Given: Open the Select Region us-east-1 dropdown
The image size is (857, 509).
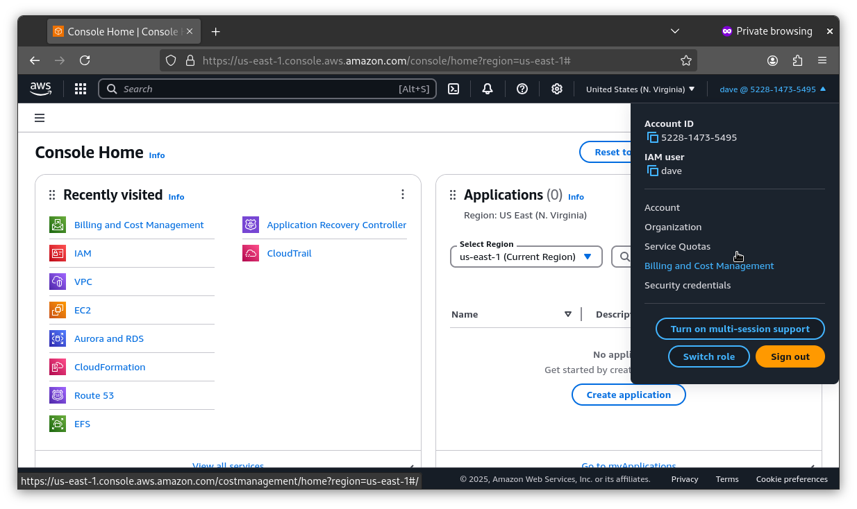Looking at the screenshot, I should click(x=526, y=257).
